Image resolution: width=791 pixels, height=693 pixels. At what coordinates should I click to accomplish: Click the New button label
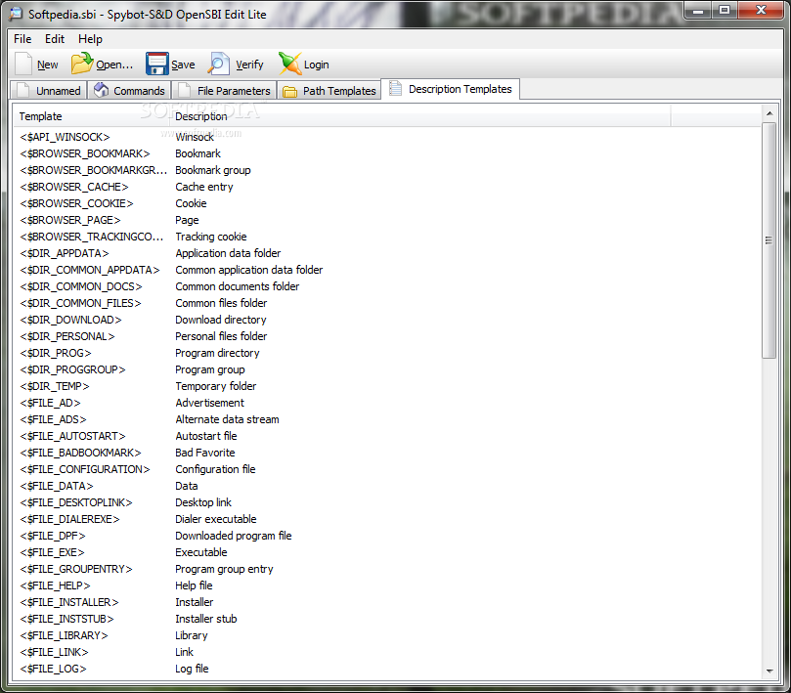click(x=47, y=65)
